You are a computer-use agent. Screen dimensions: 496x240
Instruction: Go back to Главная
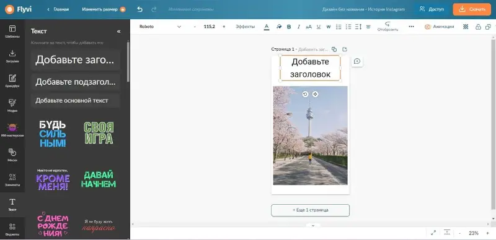coord(58,9)
